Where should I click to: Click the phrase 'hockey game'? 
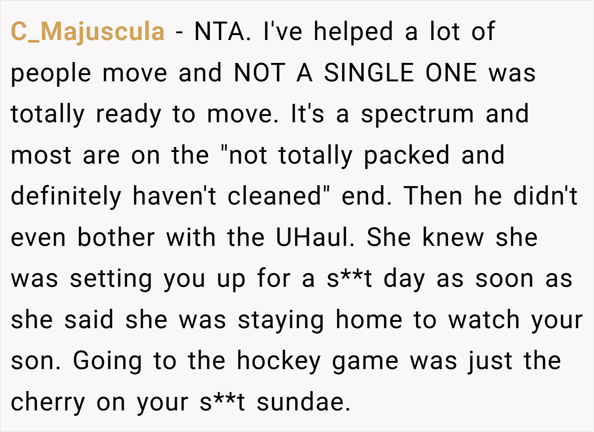pyautogui.click(x=318, y=361)
